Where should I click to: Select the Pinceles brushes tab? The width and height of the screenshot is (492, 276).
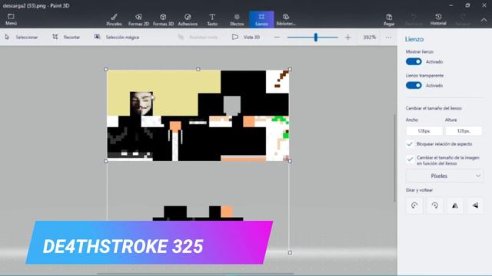114,19
